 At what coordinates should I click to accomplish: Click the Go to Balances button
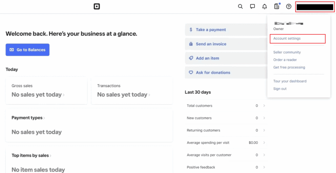coord(28,50)
